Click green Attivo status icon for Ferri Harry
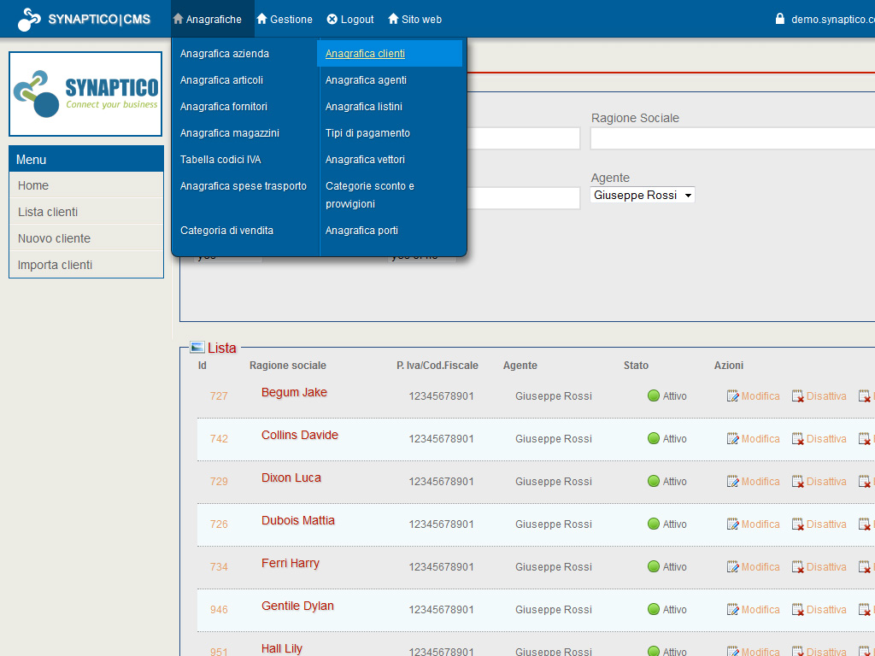 [654, 567]
